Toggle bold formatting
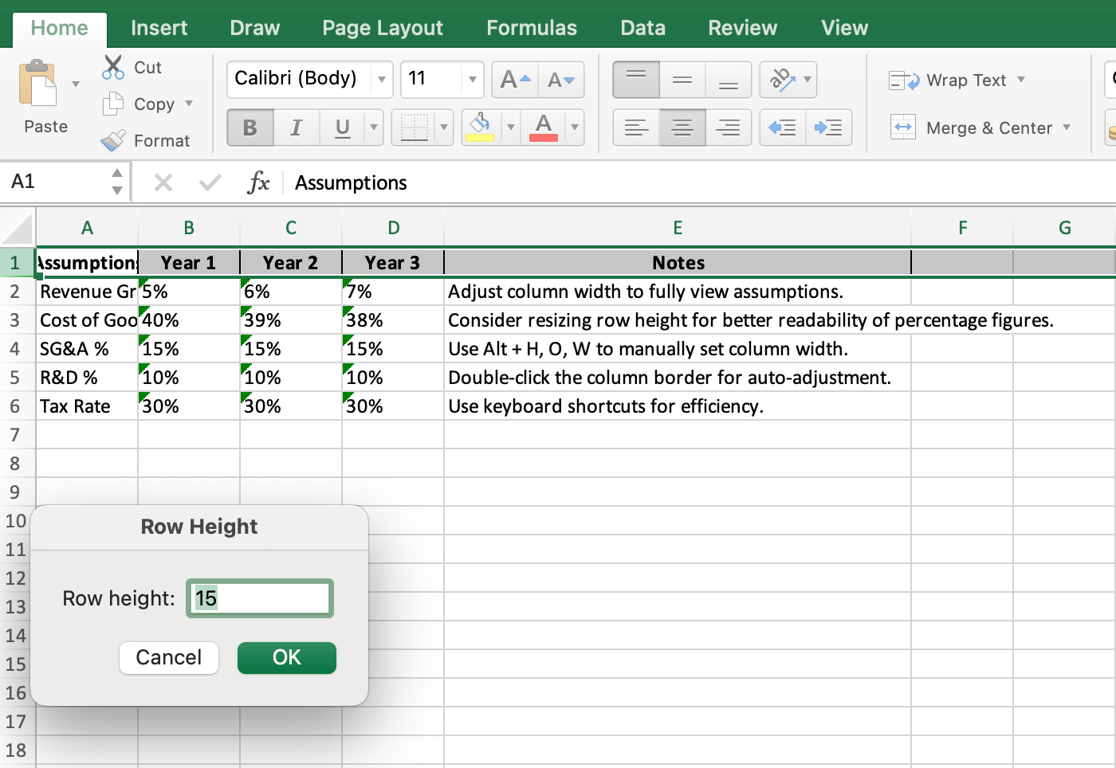The image size is (1116, 768). [x=250, y=127]
